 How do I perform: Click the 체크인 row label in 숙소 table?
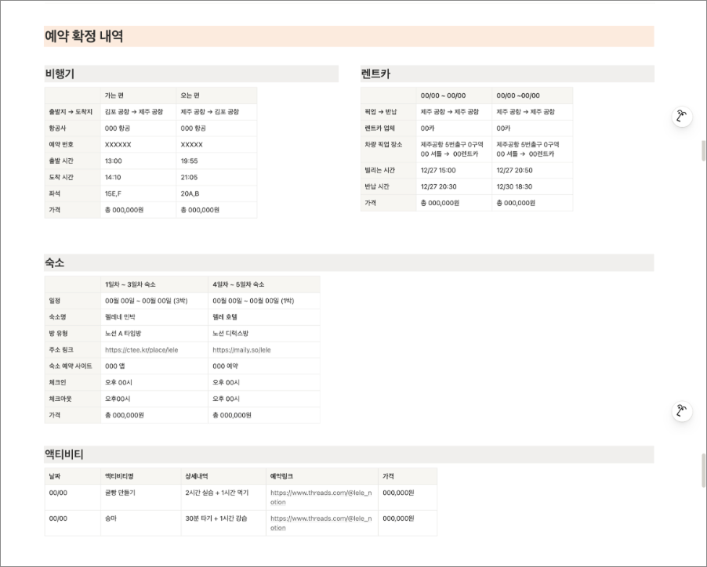click(x=58, y=383)
